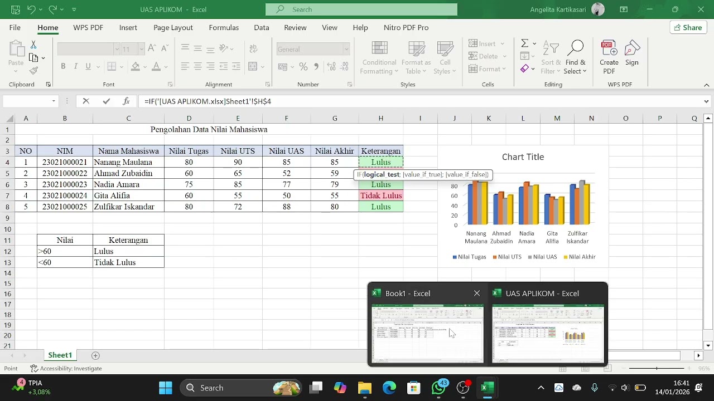The width and height of the screenshot is (714, 401).
Task: Toggle Middle Align
Action: tap(197, 48)
